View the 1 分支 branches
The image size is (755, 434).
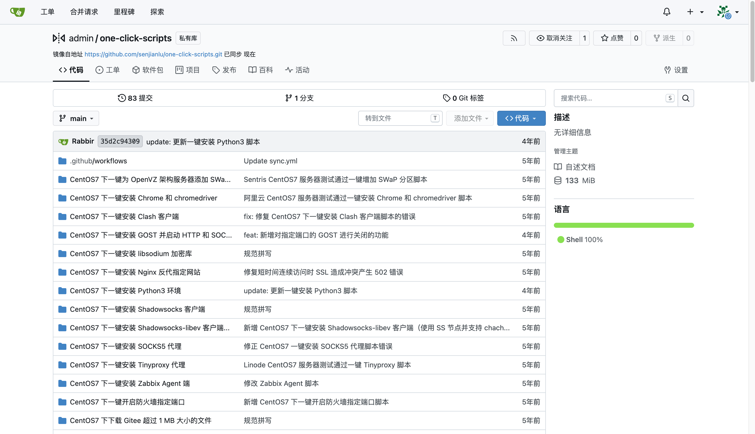pos(299,98)
